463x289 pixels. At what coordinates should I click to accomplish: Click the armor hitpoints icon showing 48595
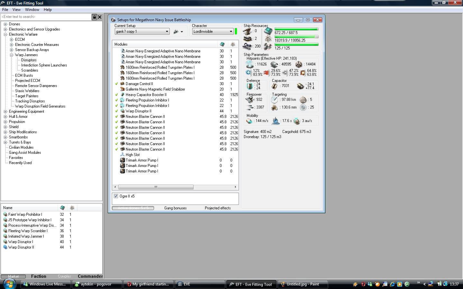click(274, 64)
